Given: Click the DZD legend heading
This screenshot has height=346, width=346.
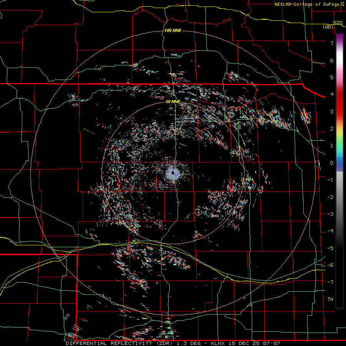Looking at the screenshot, I should pyautogui.click(x=338, y=23).
